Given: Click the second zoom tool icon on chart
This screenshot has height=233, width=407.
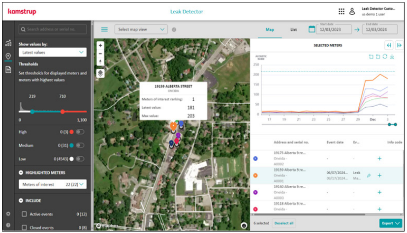Looking at the screenshot, I should [378, 57].
